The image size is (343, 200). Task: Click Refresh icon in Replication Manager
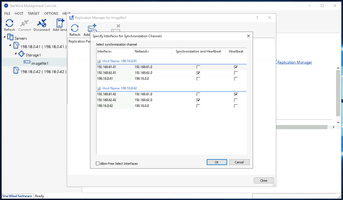75,28
